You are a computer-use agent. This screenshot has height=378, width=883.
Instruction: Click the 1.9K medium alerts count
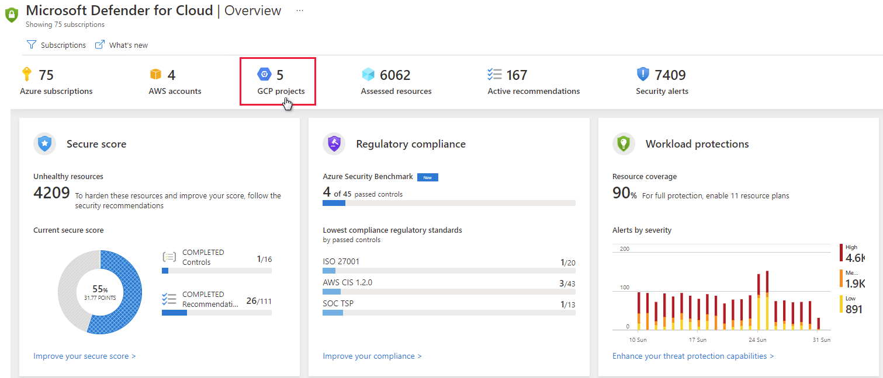[x=855, y=283]
